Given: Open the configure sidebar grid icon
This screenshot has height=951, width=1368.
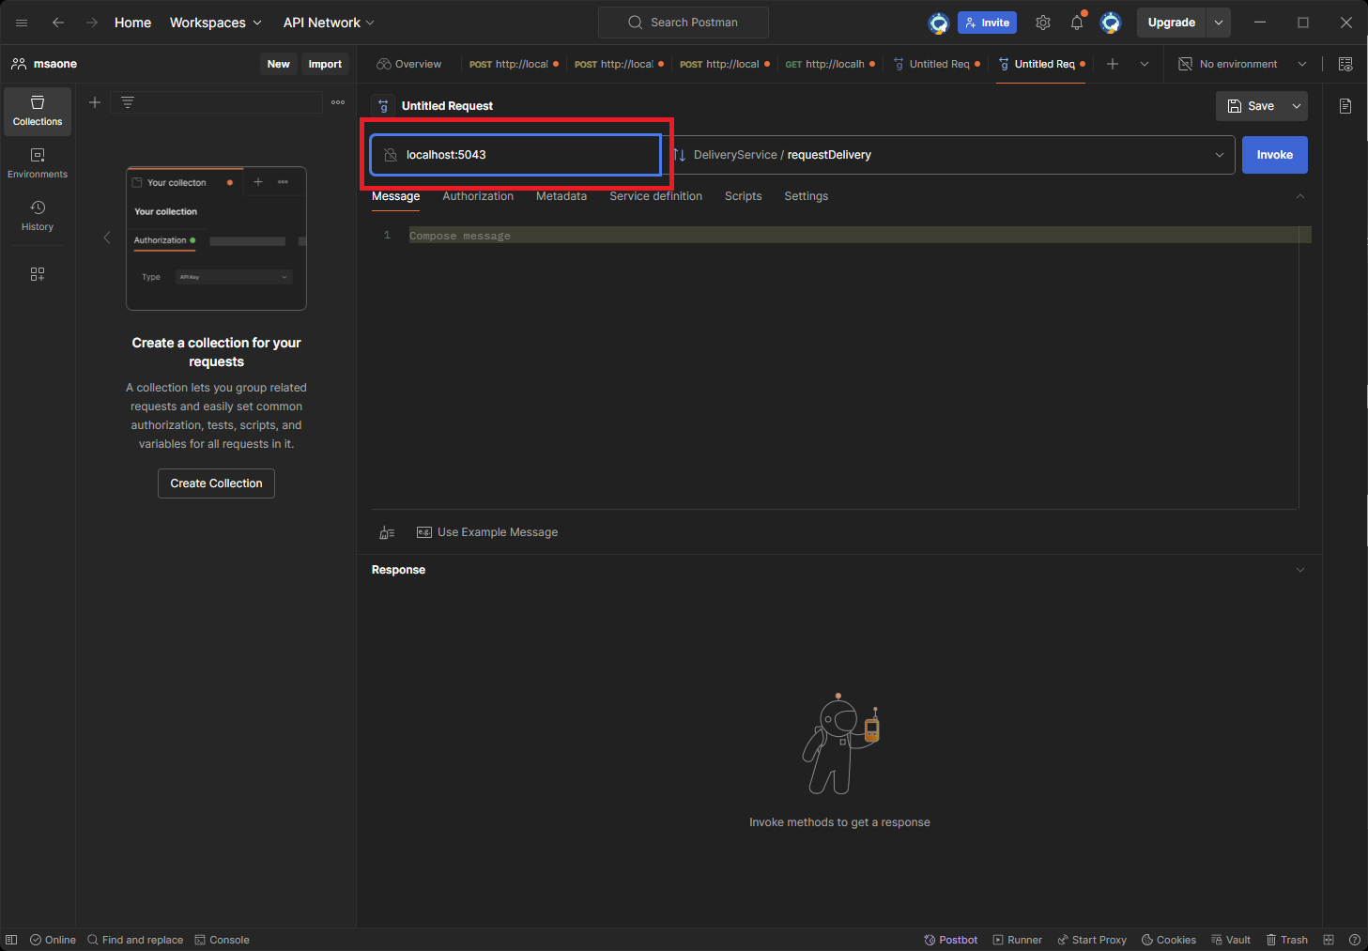Looking at the screenshot, I should coord(38,274).
